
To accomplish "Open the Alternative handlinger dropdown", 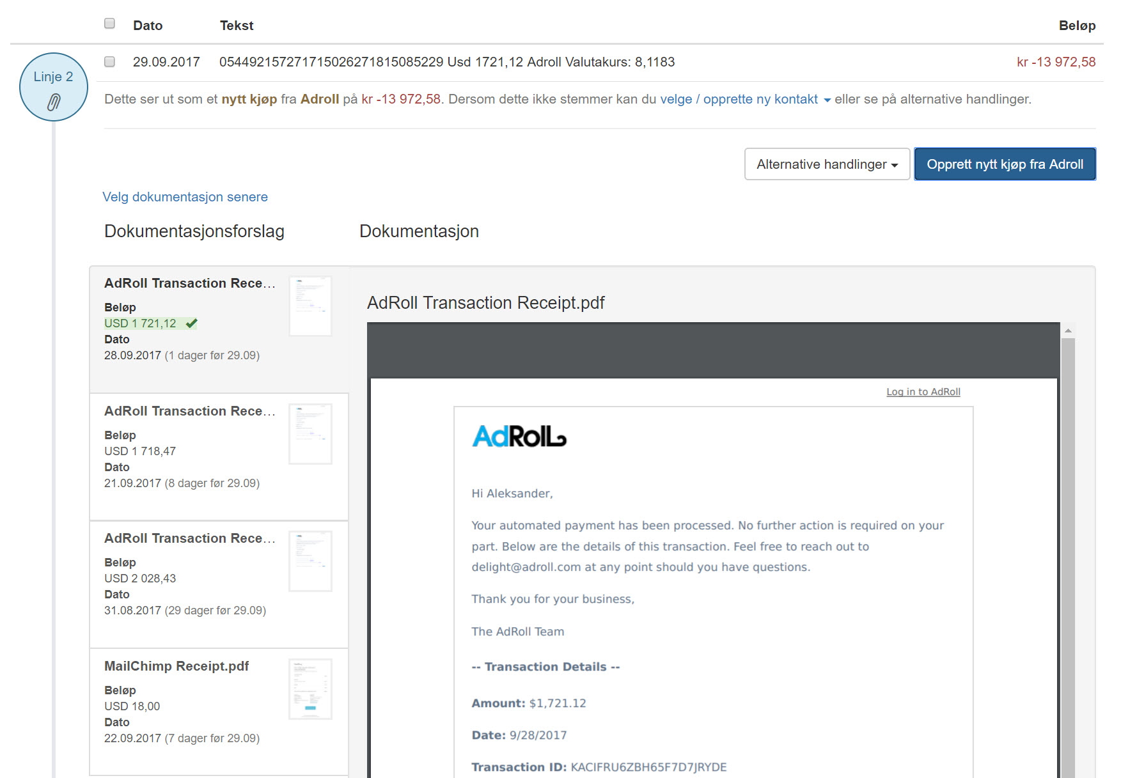I will (x=827, y=164).
